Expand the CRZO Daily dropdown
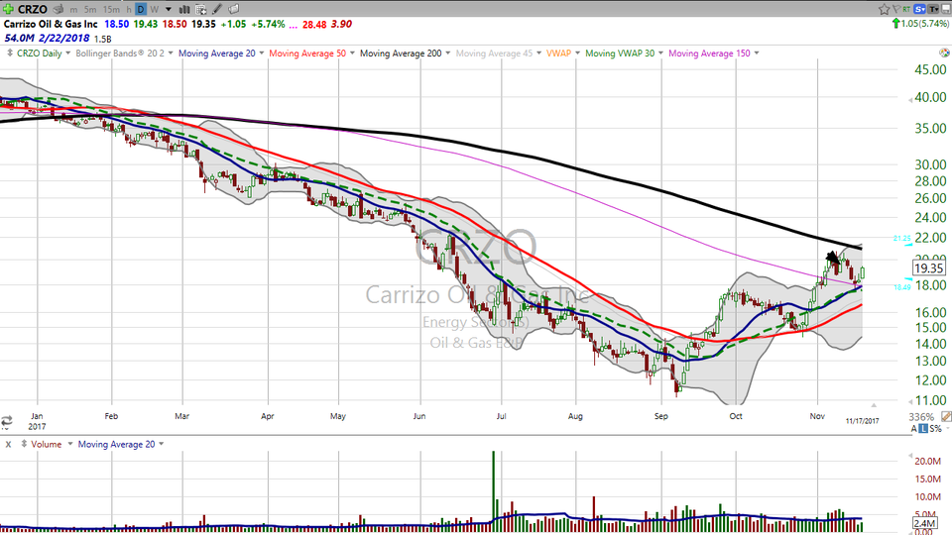Viewport: 952px width, 535px height. click(x=68, y=53)
